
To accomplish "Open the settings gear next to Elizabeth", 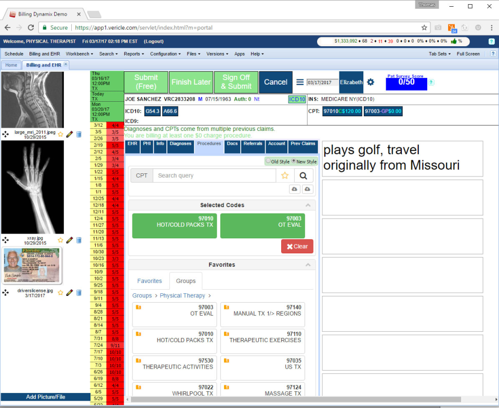I will click(371, 82).
